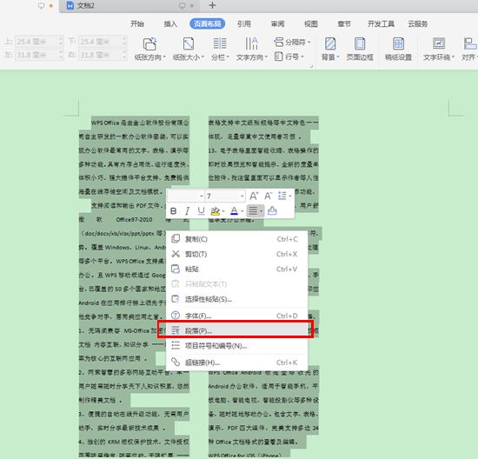Image resolution: width=478 pixels, height=459 pixels.
Task: Open the 背景 background tool
Action: (330, 49)
